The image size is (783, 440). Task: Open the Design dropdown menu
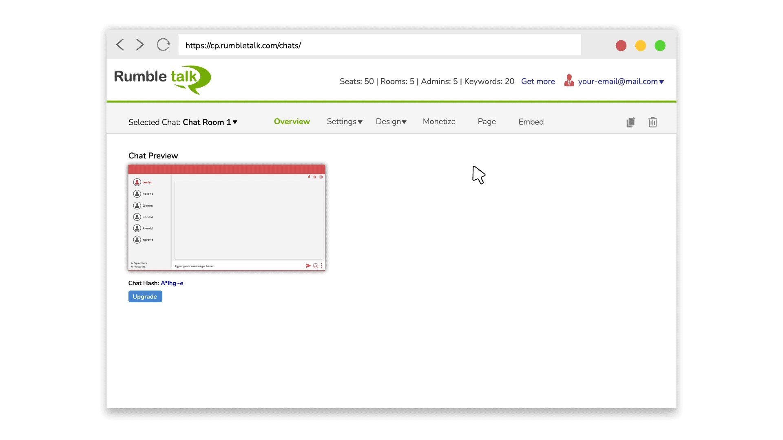click(x=391, y=121)
